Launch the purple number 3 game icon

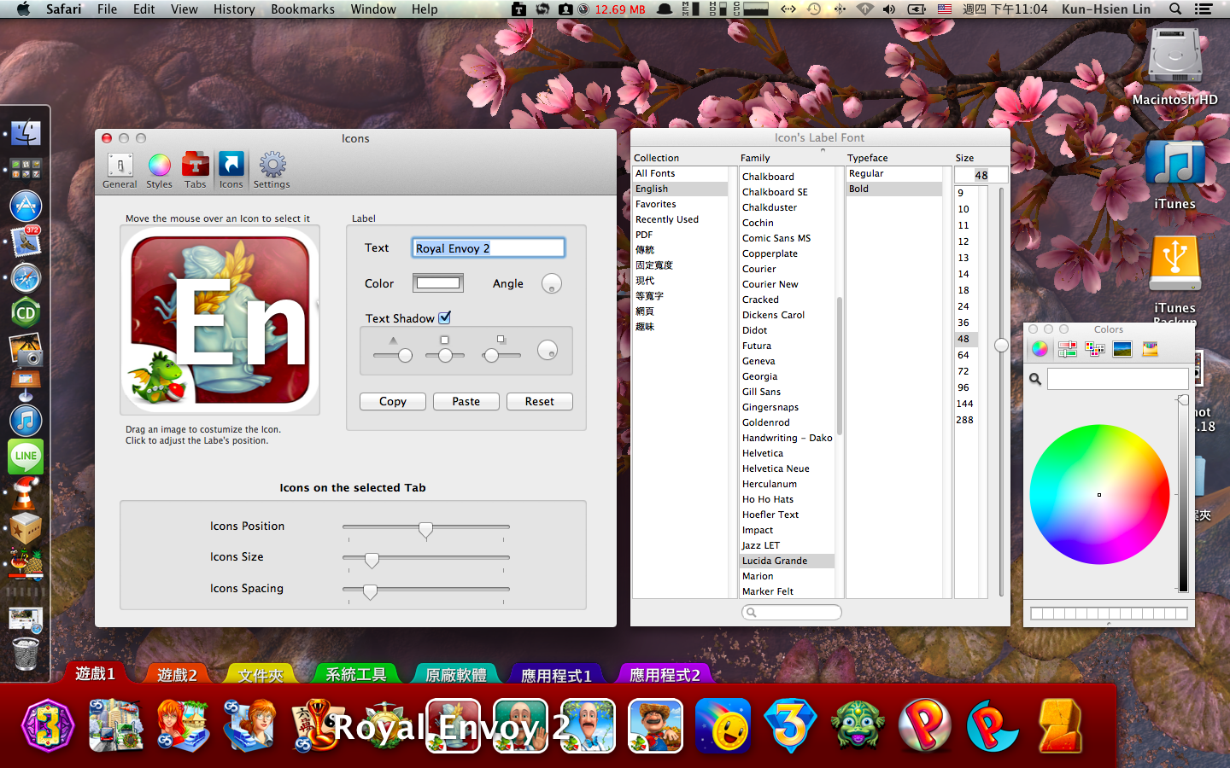pos(49,726)
